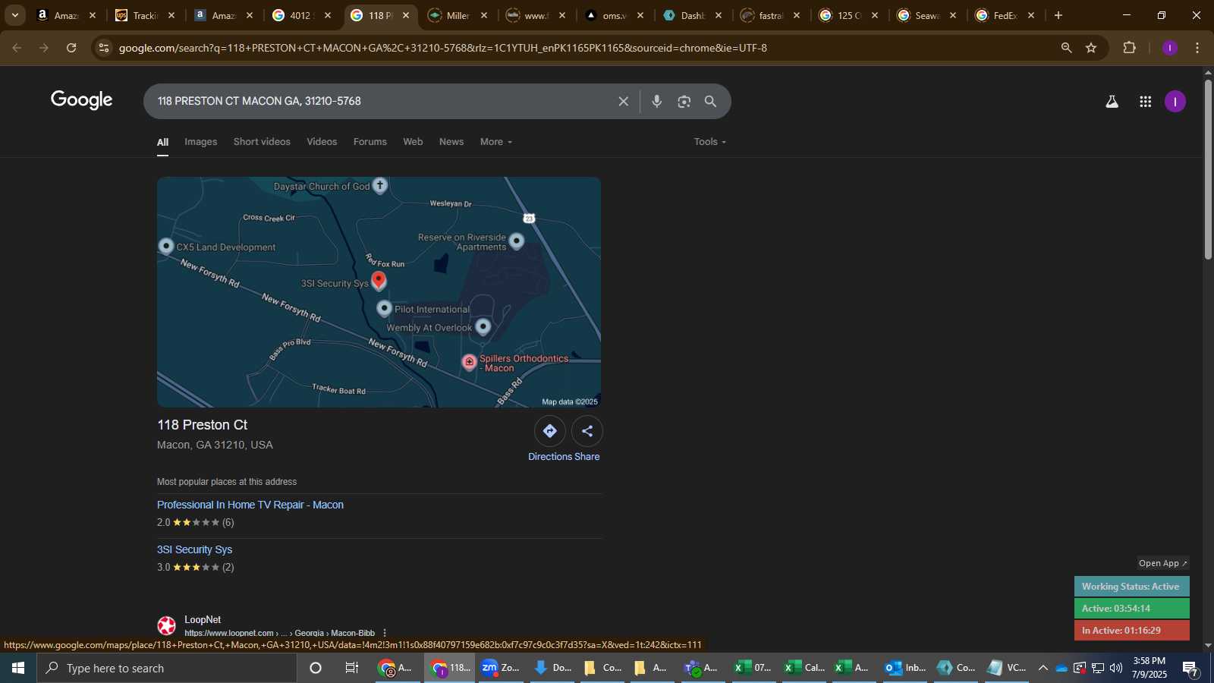Click the Directions icon button

coord(550,431)
